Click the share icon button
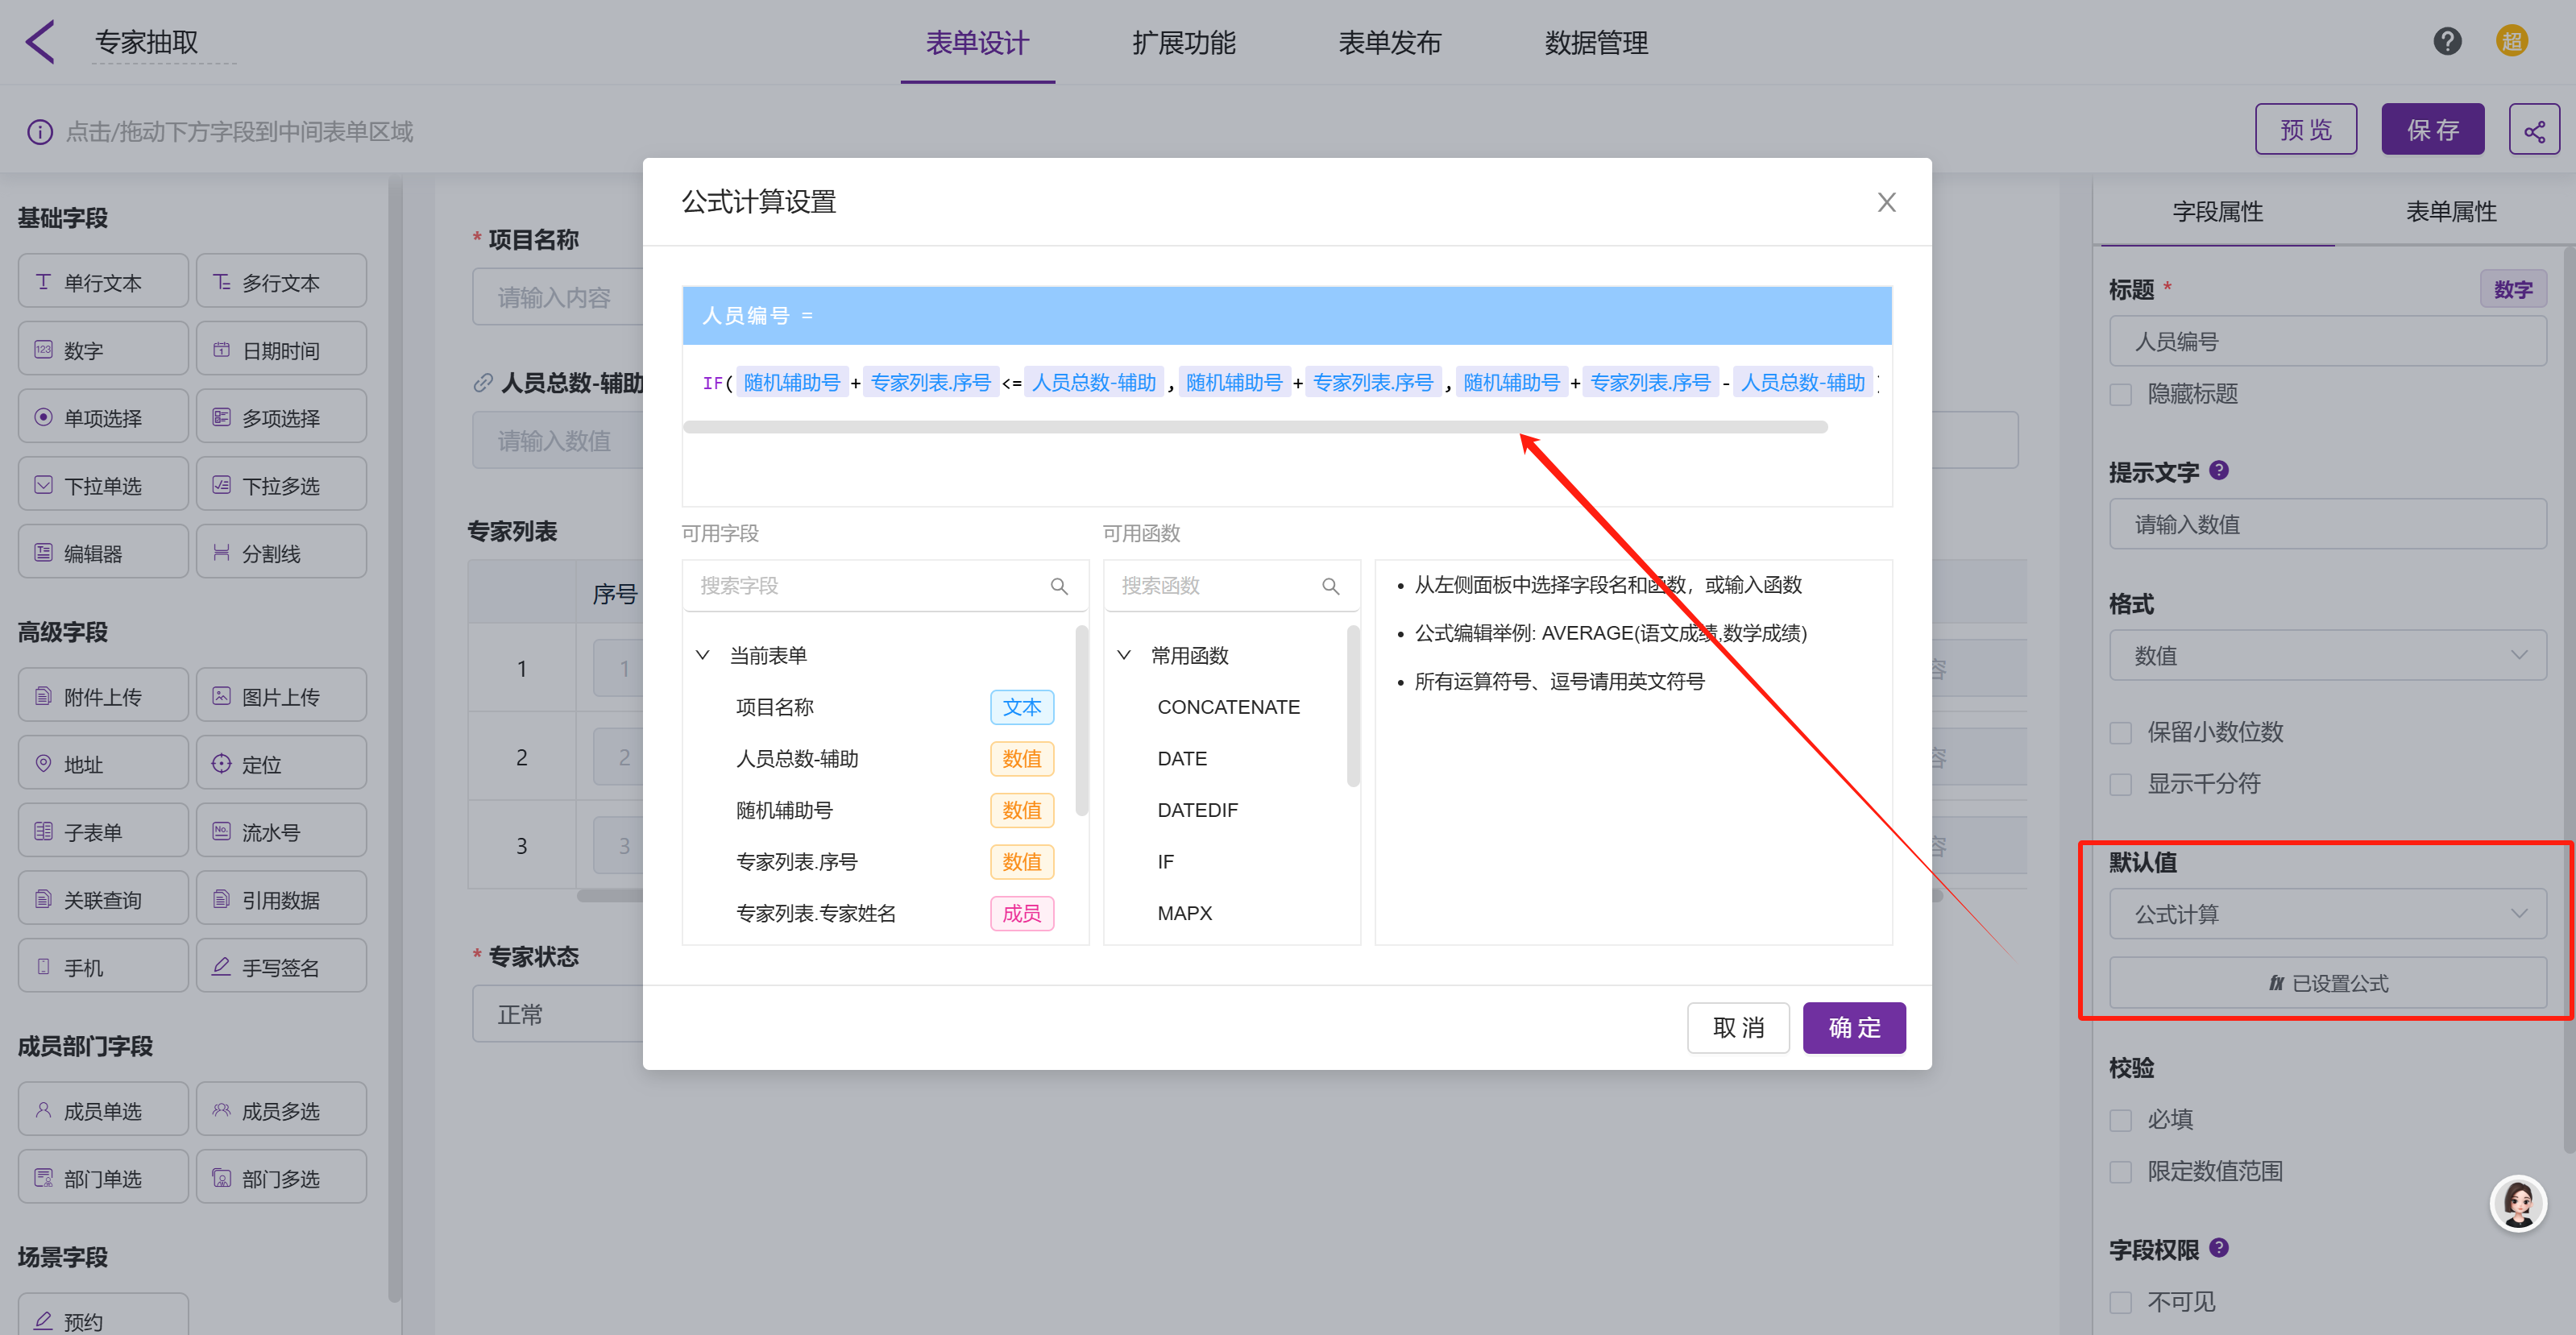This screenshot has width=2576, height=1335. pos(2533,130)
